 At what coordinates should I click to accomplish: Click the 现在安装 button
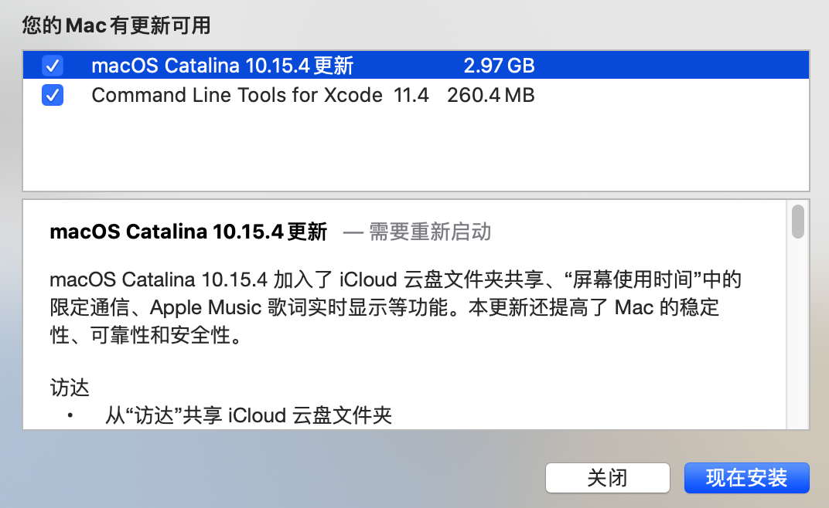(746, 478)
